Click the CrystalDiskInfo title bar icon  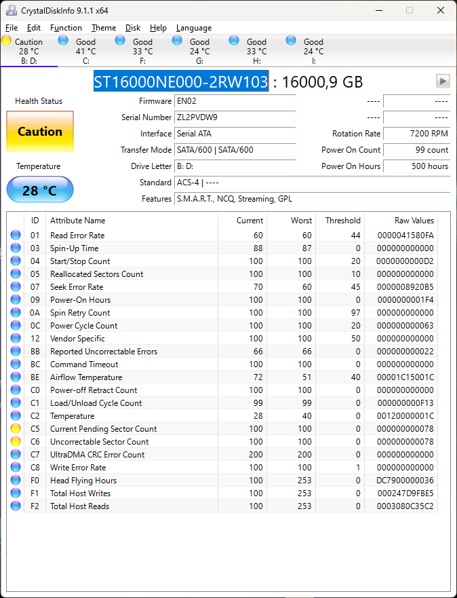point(12,10)
